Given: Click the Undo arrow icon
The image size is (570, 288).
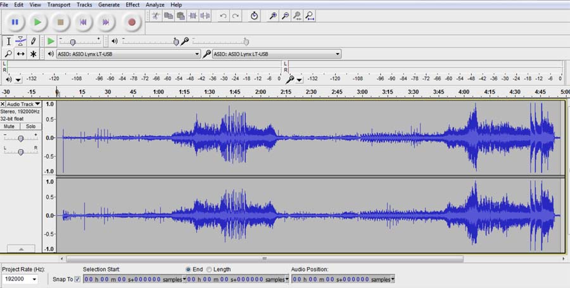Looking at the screenshot, I should (x=223, y=15).
